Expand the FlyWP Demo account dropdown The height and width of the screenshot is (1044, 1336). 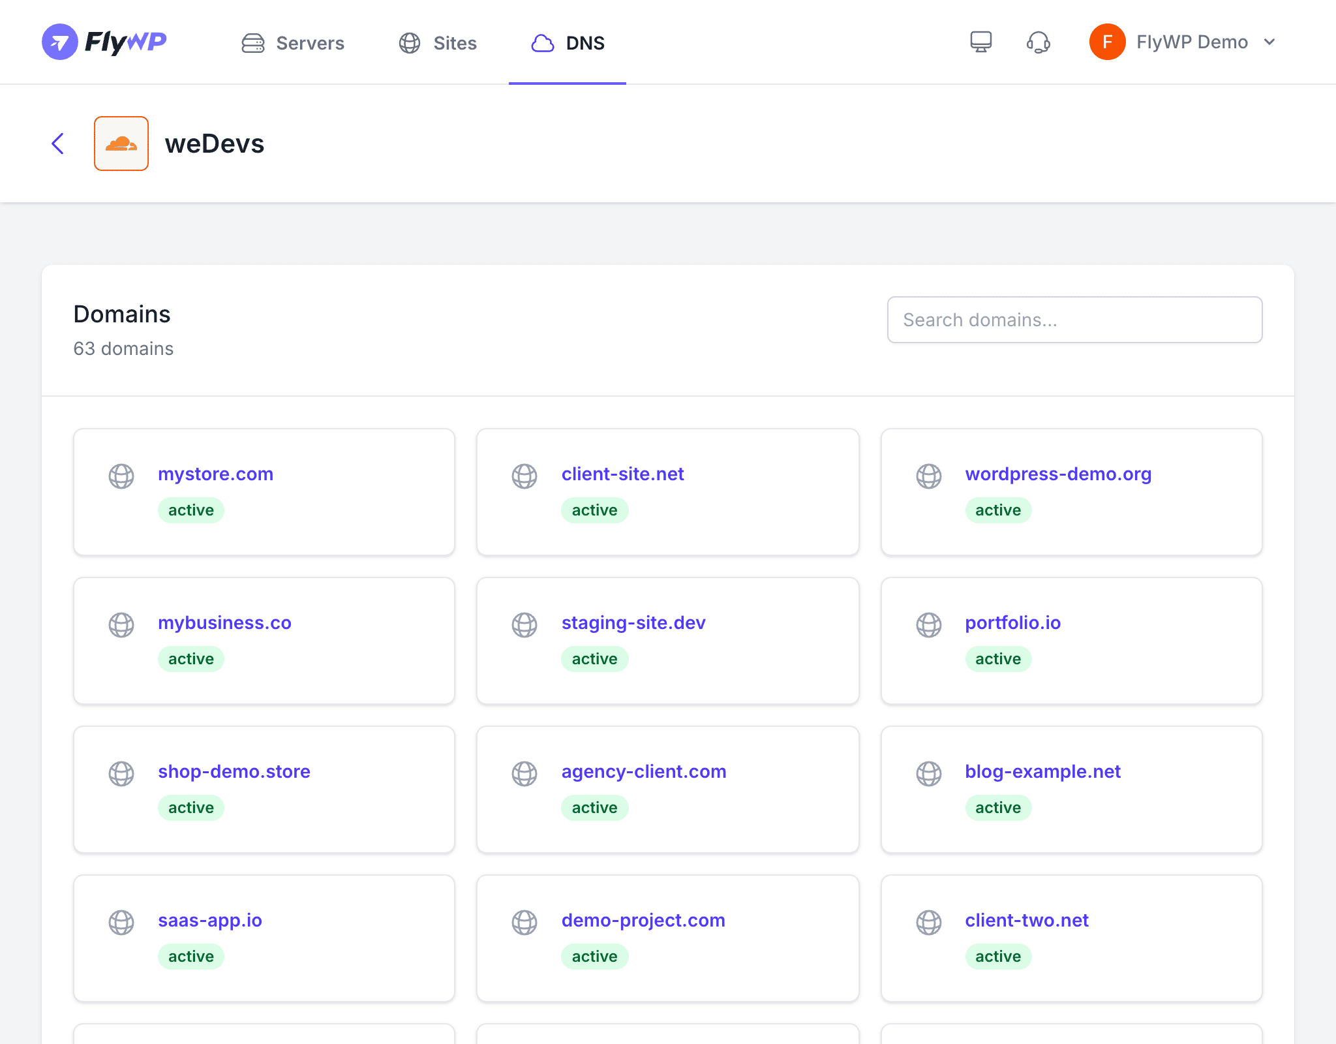click(1183, 42)
